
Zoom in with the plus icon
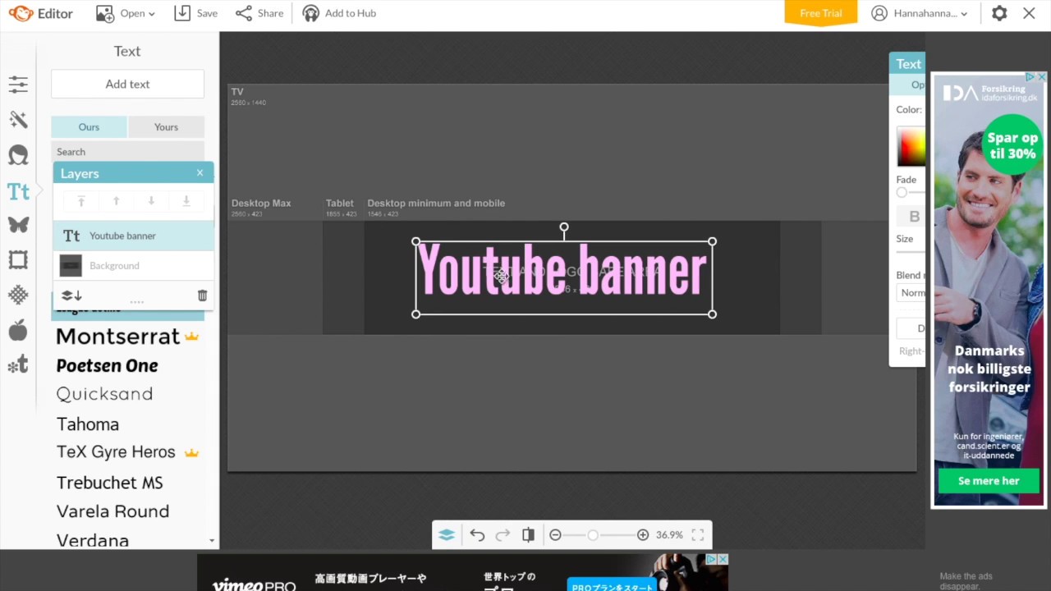coord(643,535)
